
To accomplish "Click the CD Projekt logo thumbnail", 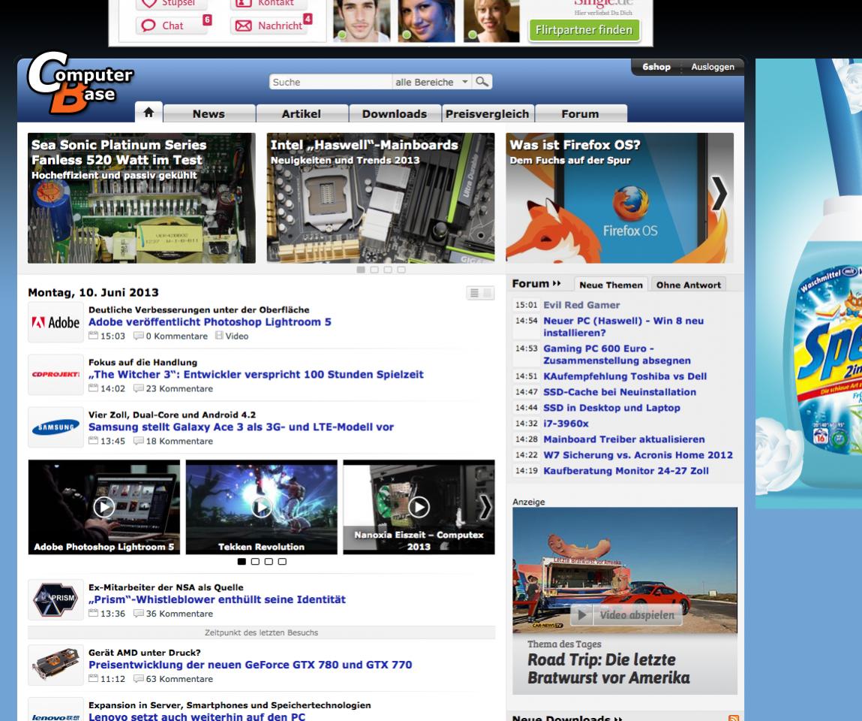I will [x=56, y=375].
